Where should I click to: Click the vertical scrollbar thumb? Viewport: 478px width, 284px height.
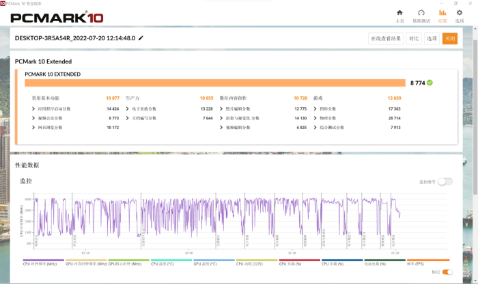pos(475,117)
